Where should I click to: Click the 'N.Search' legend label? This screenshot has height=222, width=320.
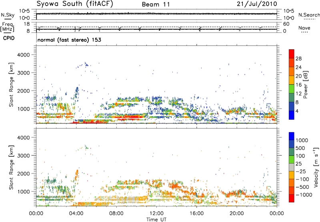(x=309, y=15)
